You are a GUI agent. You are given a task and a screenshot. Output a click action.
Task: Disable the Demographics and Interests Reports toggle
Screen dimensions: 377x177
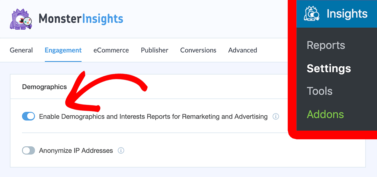coord(29,116)
